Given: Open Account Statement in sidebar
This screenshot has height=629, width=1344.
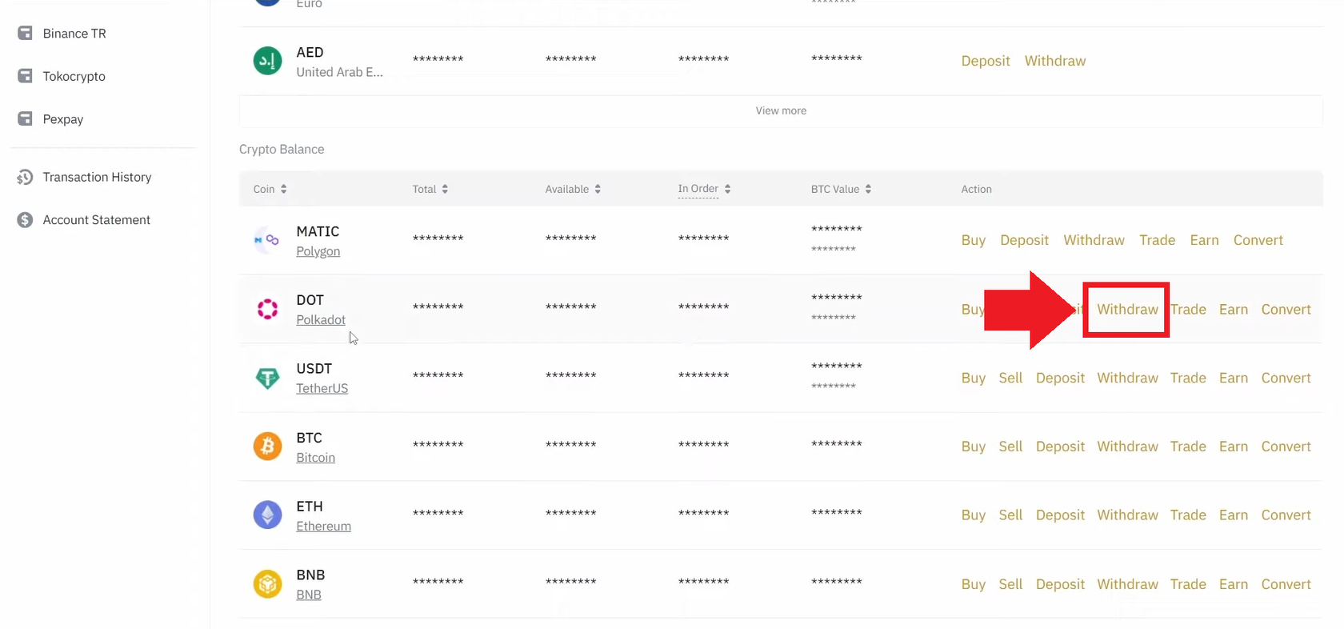Looking at the screenshot, I should 96,220.
